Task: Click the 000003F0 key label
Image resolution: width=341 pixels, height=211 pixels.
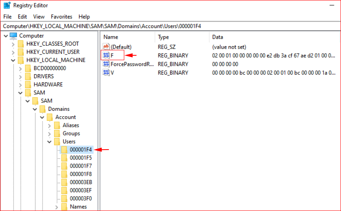Action: (x=81, y=199)
